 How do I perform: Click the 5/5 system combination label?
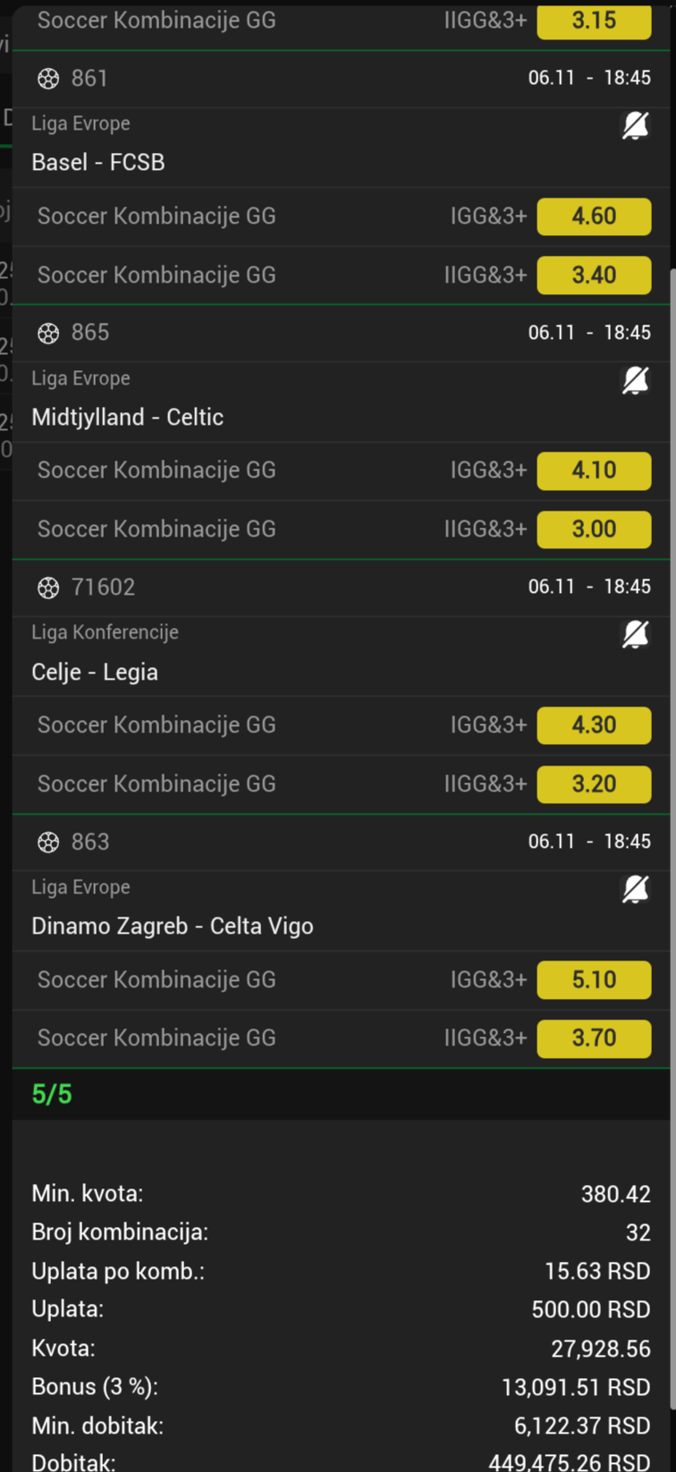(x=52, y=1094)
